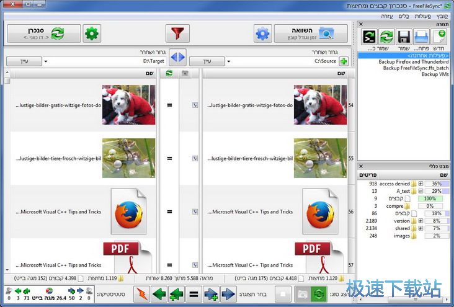The width and height of the screenshot is (454, 307).
Task: Toggle checkbox for row 56 Firefox file
Action: pos(195,211)
